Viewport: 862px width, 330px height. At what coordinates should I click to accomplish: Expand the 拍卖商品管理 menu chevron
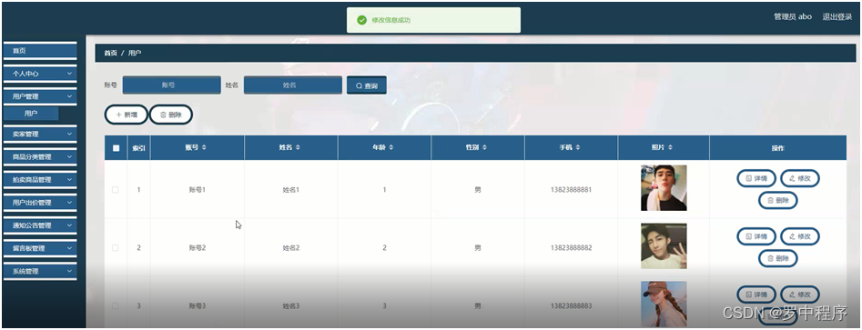tap(69, 180)
